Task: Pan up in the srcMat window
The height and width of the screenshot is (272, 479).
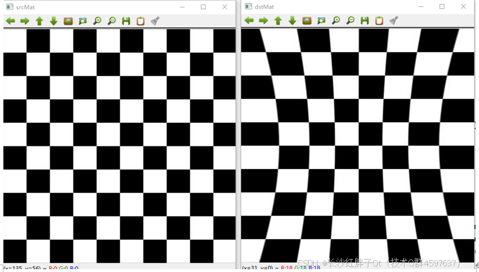Action: (39, 21)
